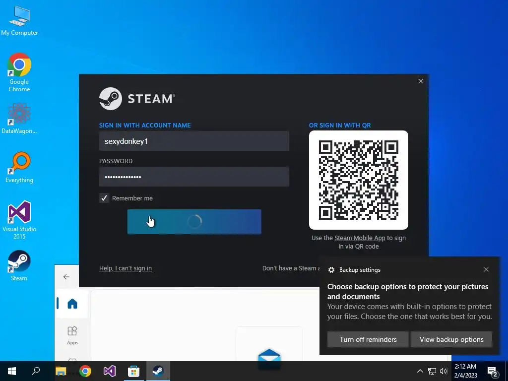
Task: Open the Steam desktop shortcut
Action: tap(19, 266)
